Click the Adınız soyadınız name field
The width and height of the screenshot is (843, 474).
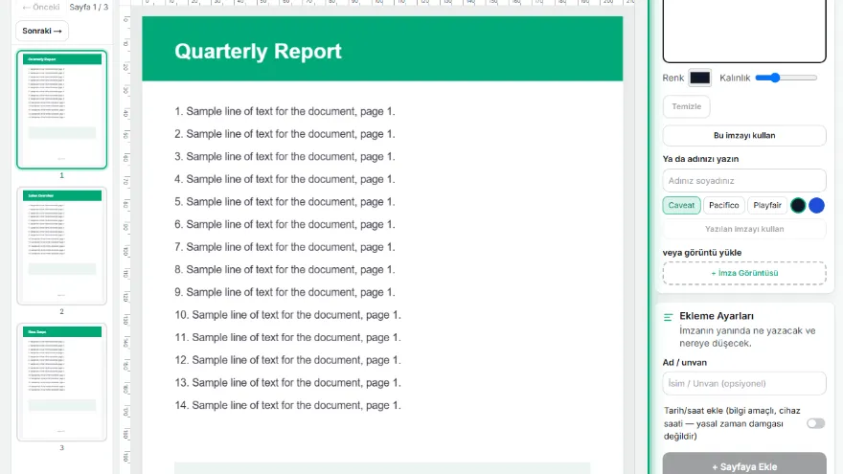pos(744,181)
